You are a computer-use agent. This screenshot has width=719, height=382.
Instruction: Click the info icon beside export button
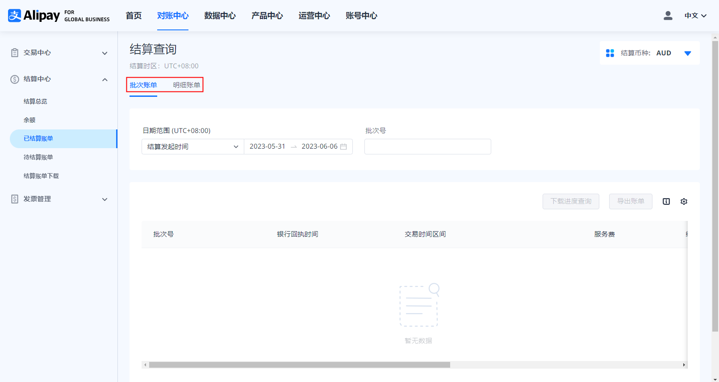tap(666, 202)
